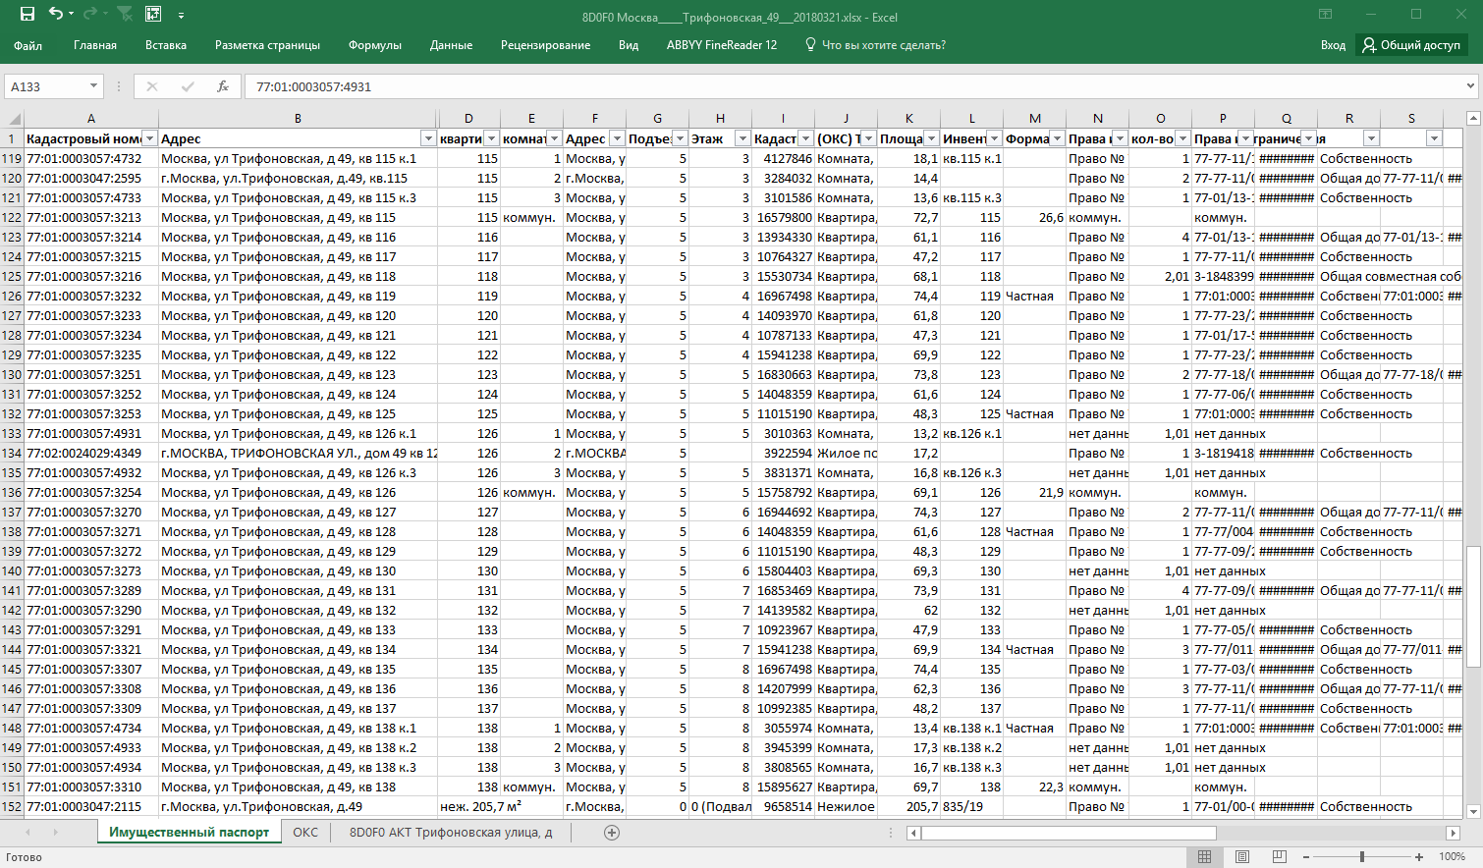Image resolution: width=1483 pixels, height=868 pixels.
Task: Click the horizontal scrollbar left arrow
Action: click(x=913, y=833)
